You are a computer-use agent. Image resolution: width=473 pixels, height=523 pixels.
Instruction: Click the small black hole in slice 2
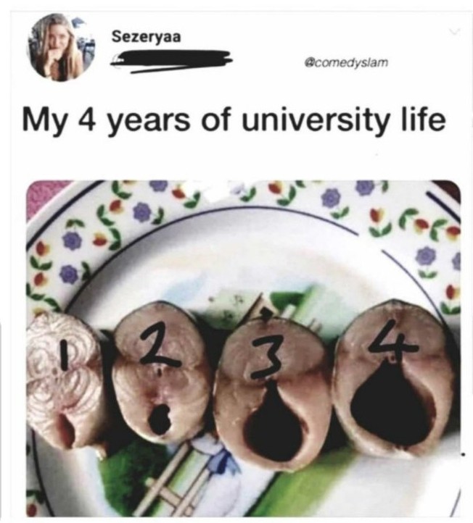click(x=160, y=419)
